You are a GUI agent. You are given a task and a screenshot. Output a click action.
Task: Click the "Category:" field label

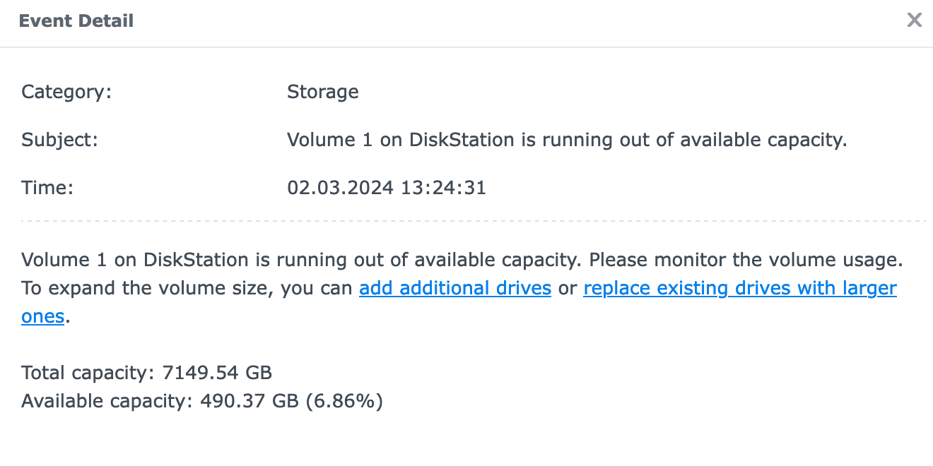pos(66,92)
